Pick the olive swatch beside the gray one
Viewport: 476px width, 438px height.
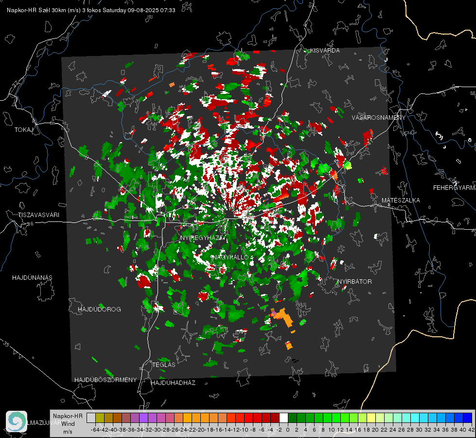point(100,418)
